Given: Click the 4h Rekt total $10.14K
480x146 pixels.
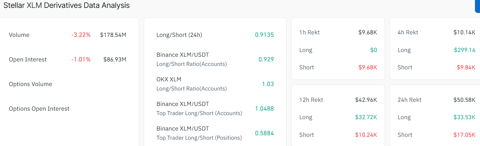Looking at the screenshot, I should click(x=465, y=32).
